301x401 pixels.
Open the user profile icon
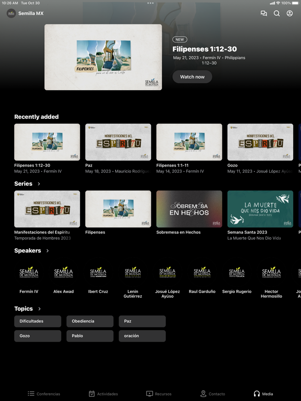click(x=289, y=13)
